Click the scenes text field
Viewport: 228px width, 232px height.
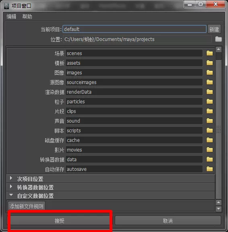tap(134, 53)
